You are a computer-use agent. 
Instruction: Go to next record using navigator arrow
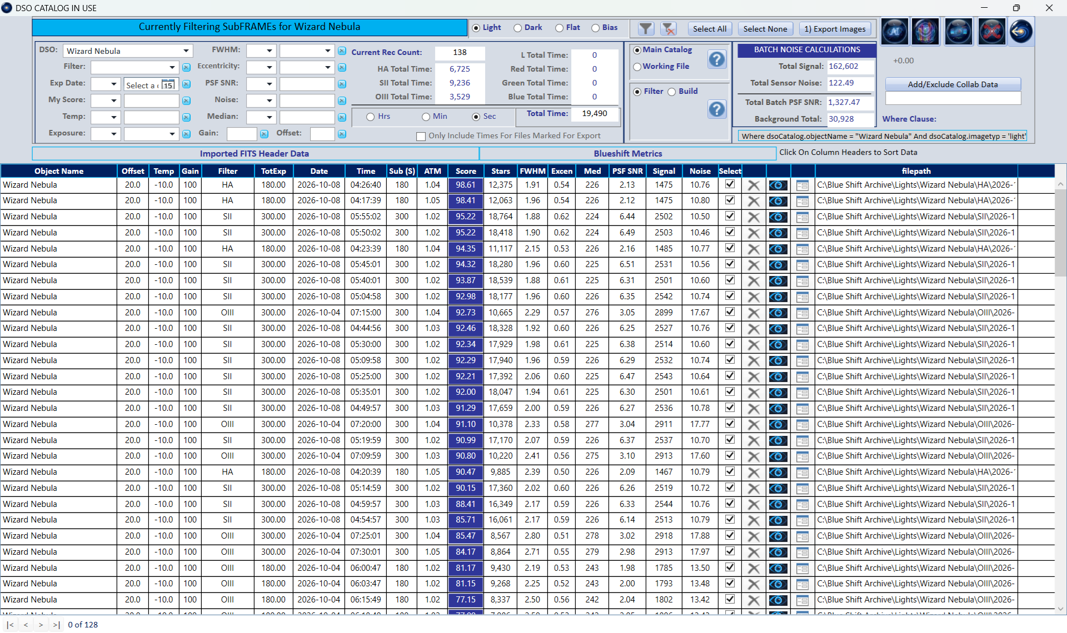point(41,625)
